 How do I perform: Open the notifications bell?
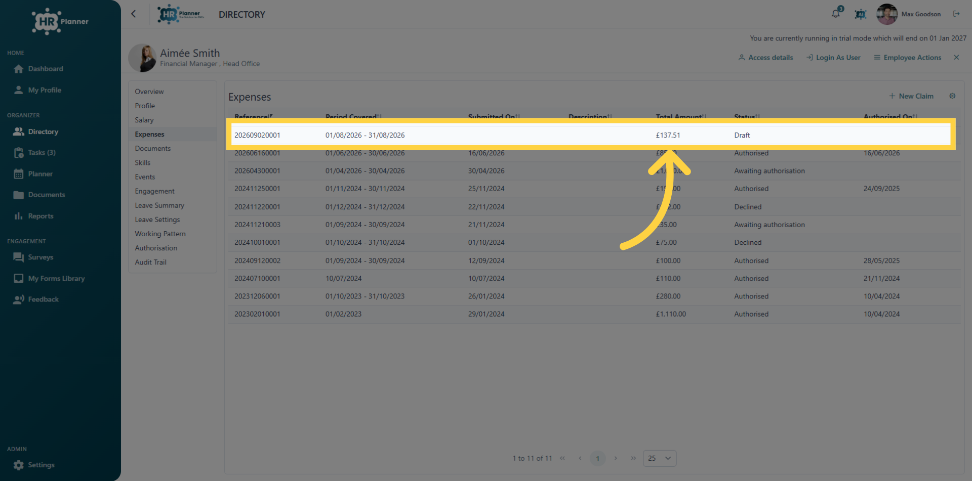(836, 14)
